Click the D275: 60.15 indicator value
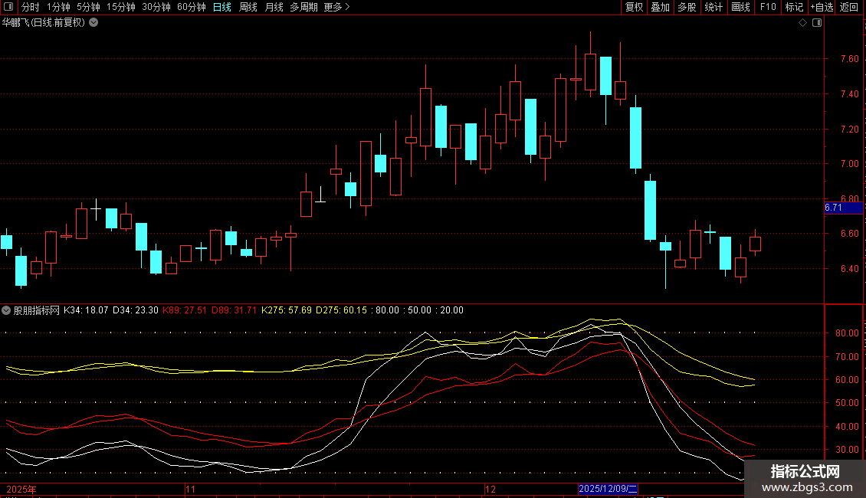866x498 pixels. click(341, 310)
